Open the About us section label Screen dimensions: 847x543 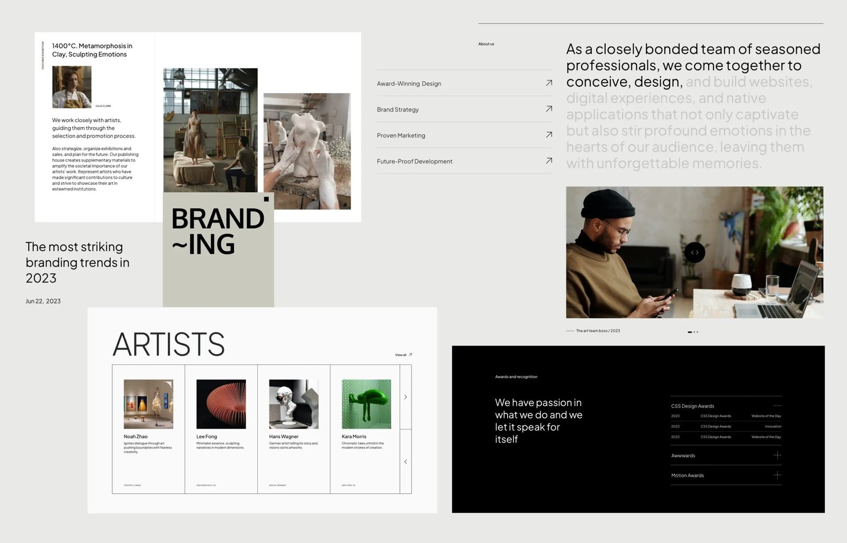pos(486,44)
